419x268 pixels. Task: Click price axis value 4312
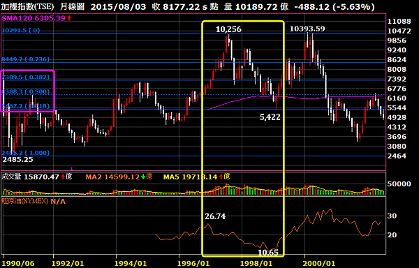(397, 127)
